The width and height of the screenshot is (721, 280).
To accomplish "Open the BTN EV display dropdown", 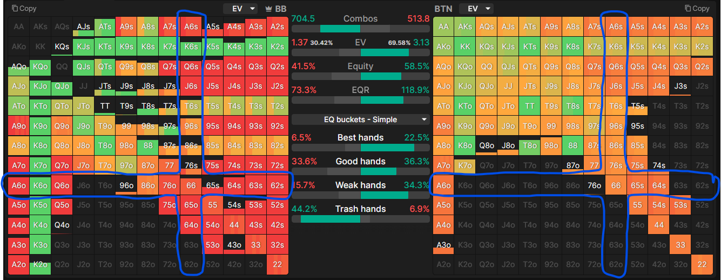I will [x=476, y=9].
